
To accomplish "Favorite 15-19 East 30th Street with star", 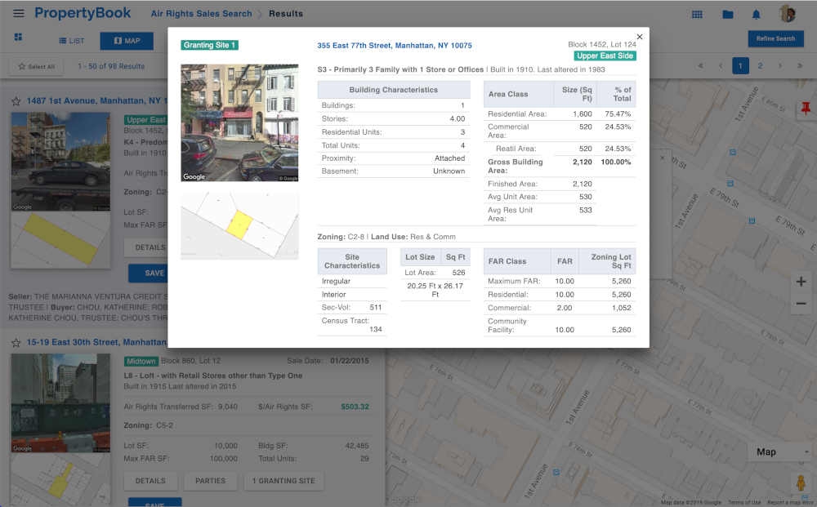I will (16, 343).
